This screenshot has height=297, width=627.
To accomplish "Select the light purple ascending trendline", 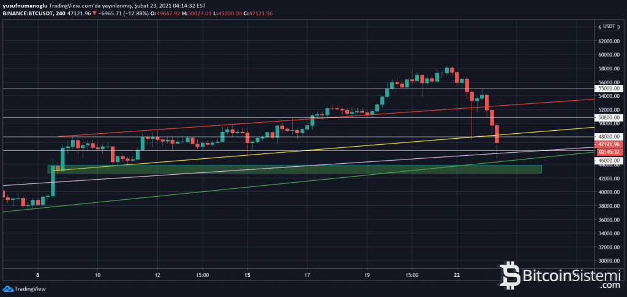I will (x=298, y=166).
